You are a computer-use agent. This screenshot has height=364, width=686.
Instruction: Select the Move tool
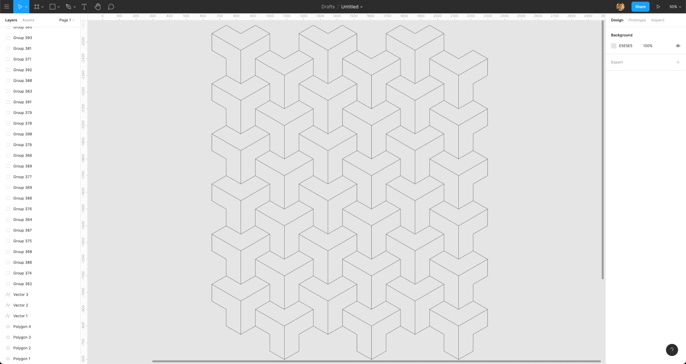click(19, 6)
